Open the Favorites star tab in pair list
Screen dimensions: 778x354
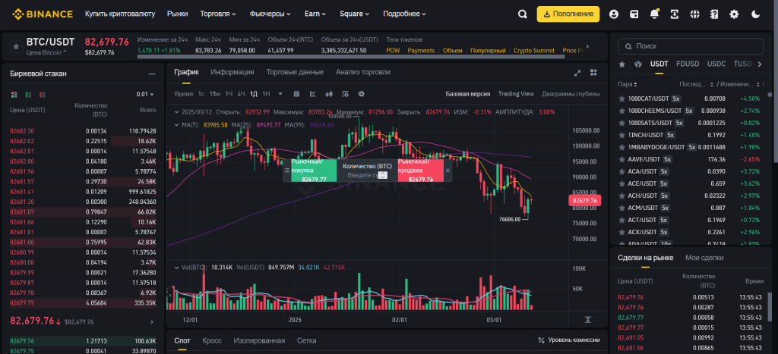coord(621,64)
